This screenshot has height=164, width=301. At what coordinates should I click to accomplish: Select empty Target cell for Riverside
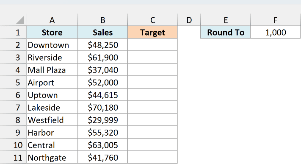point(152,57)
